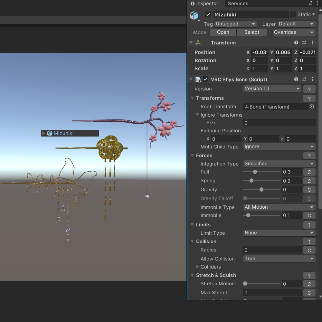The image size is (322, 322).
Task: Click the Root Transform object picker icon
Action: (x=311, y=107)
